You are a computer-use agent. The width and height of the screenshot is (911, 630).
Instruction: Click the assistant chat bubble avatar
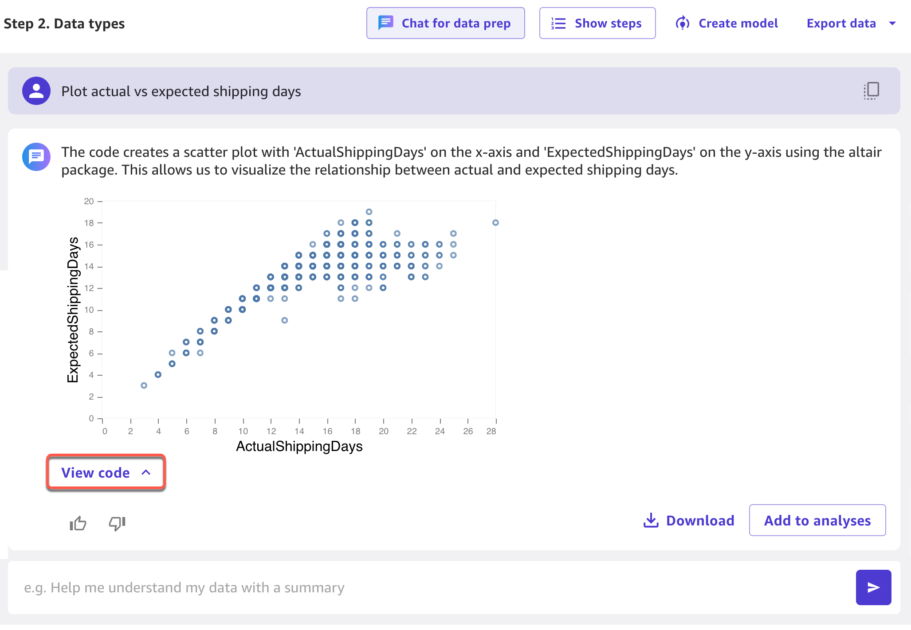[x=36, y=156]
